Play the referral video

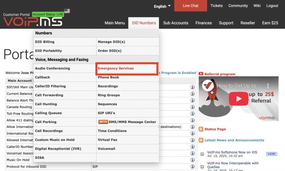coord(238,98)
